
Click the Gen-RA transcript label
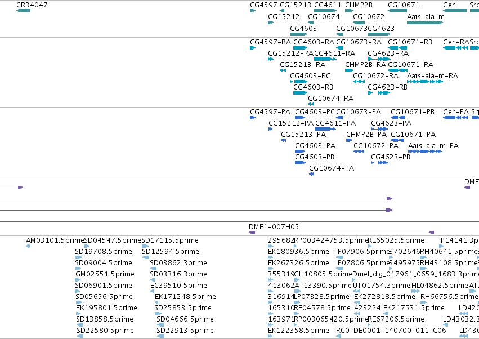(x=456, y=42)
